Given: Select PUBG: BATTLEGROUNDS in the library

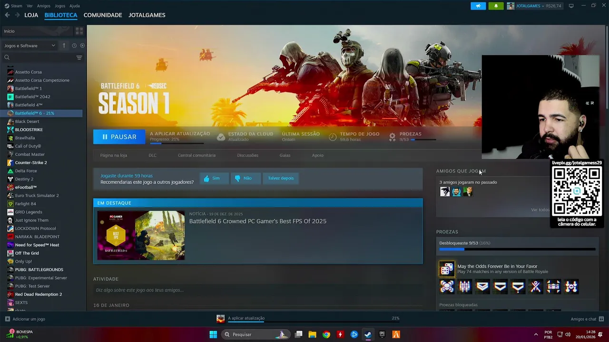Looking at the screenshot, I should pyautogui.click(x=39, y=270).
